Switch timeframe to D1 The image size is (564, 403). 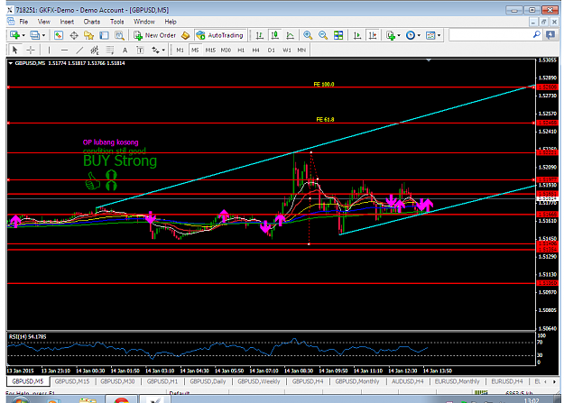click(272, 50)
